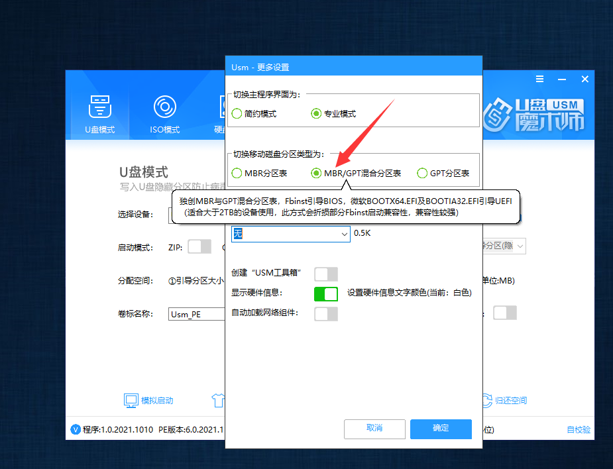Open the 无 dropdown in settings dialog
This screenshot has width=613, height=469.
pos(290,234)
